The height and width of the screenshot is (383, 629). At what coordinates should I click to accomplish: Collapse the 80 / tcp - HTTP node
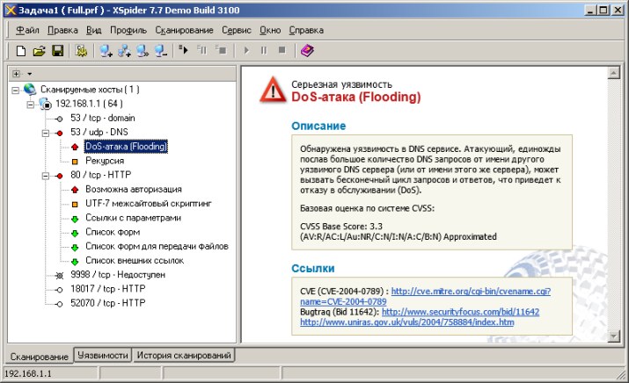pyautogui.click(x=46, y=176)
